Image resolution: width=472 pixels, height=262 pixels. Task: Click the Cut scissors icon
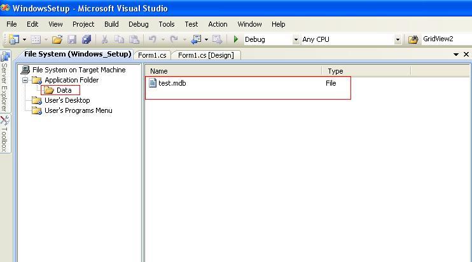[104, 39]
